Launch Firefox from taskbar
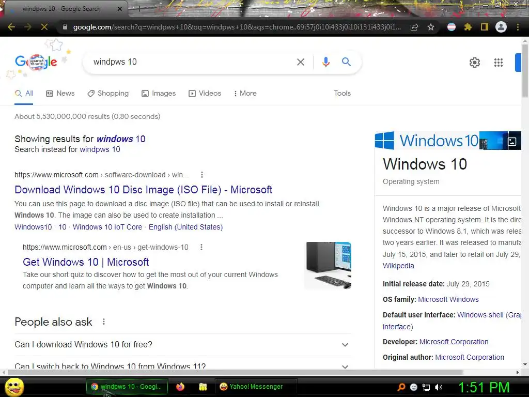 [x=180, y=387]
